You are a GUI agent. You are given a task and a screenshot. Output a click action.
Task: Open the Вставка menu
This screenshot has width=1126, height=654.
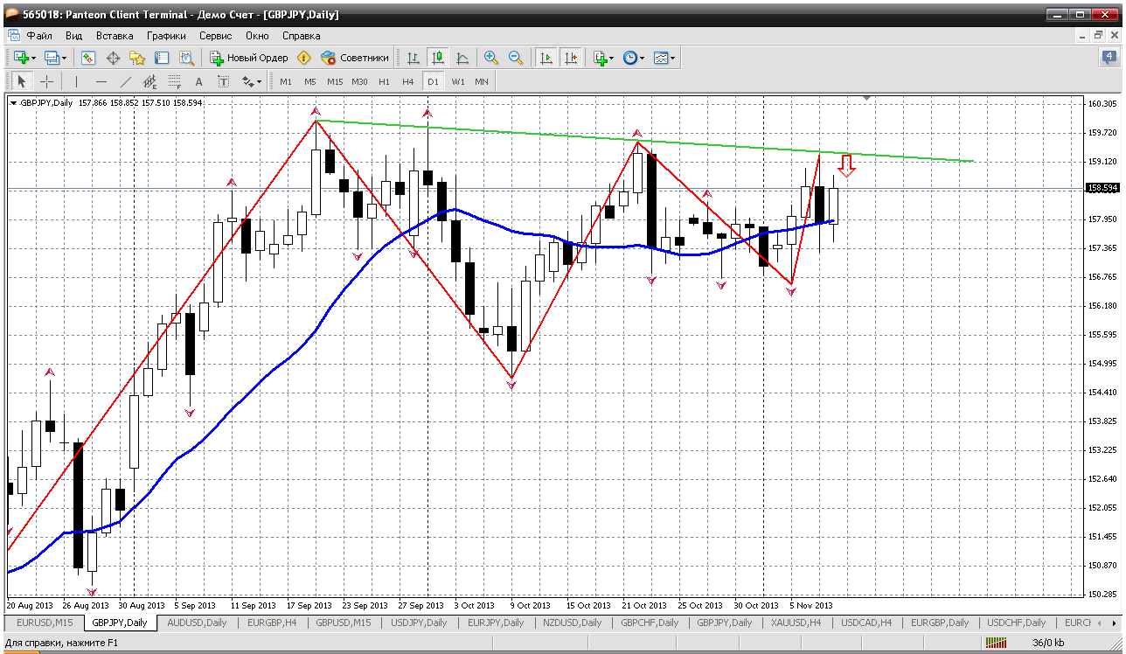pyautogui.click(x=115, y=36)
